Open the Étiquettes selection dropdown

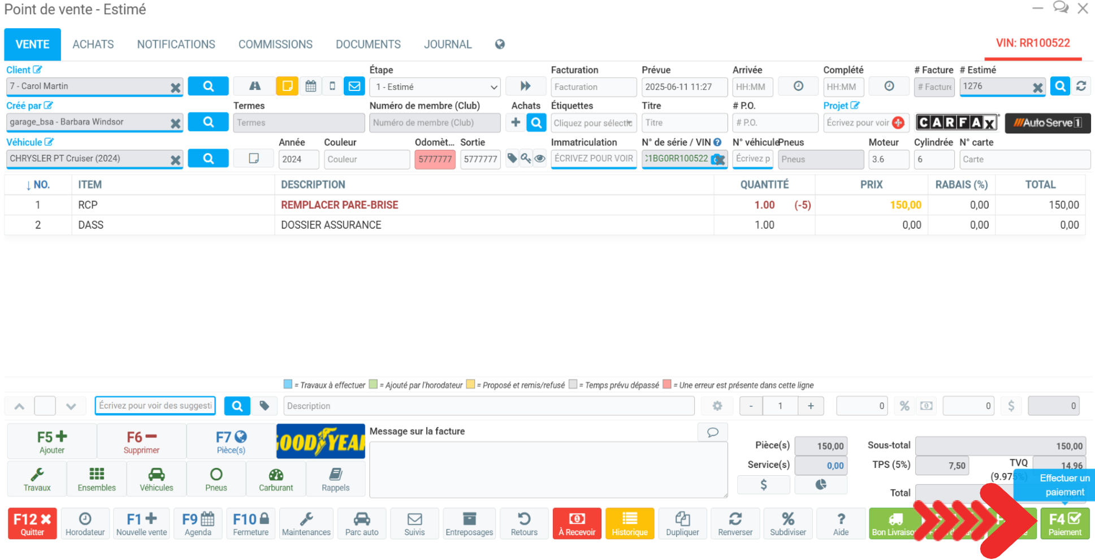pos(593,123)
